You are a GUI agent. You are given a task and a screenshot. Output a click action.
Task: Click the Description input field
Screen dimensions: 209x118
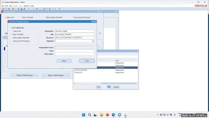[x=74, y=54]
